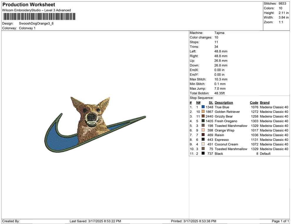Screen dimensions: 291x224
Task: Click the stitch count '2440' for Grizzly Bear
Action: [x=209, y=116]
